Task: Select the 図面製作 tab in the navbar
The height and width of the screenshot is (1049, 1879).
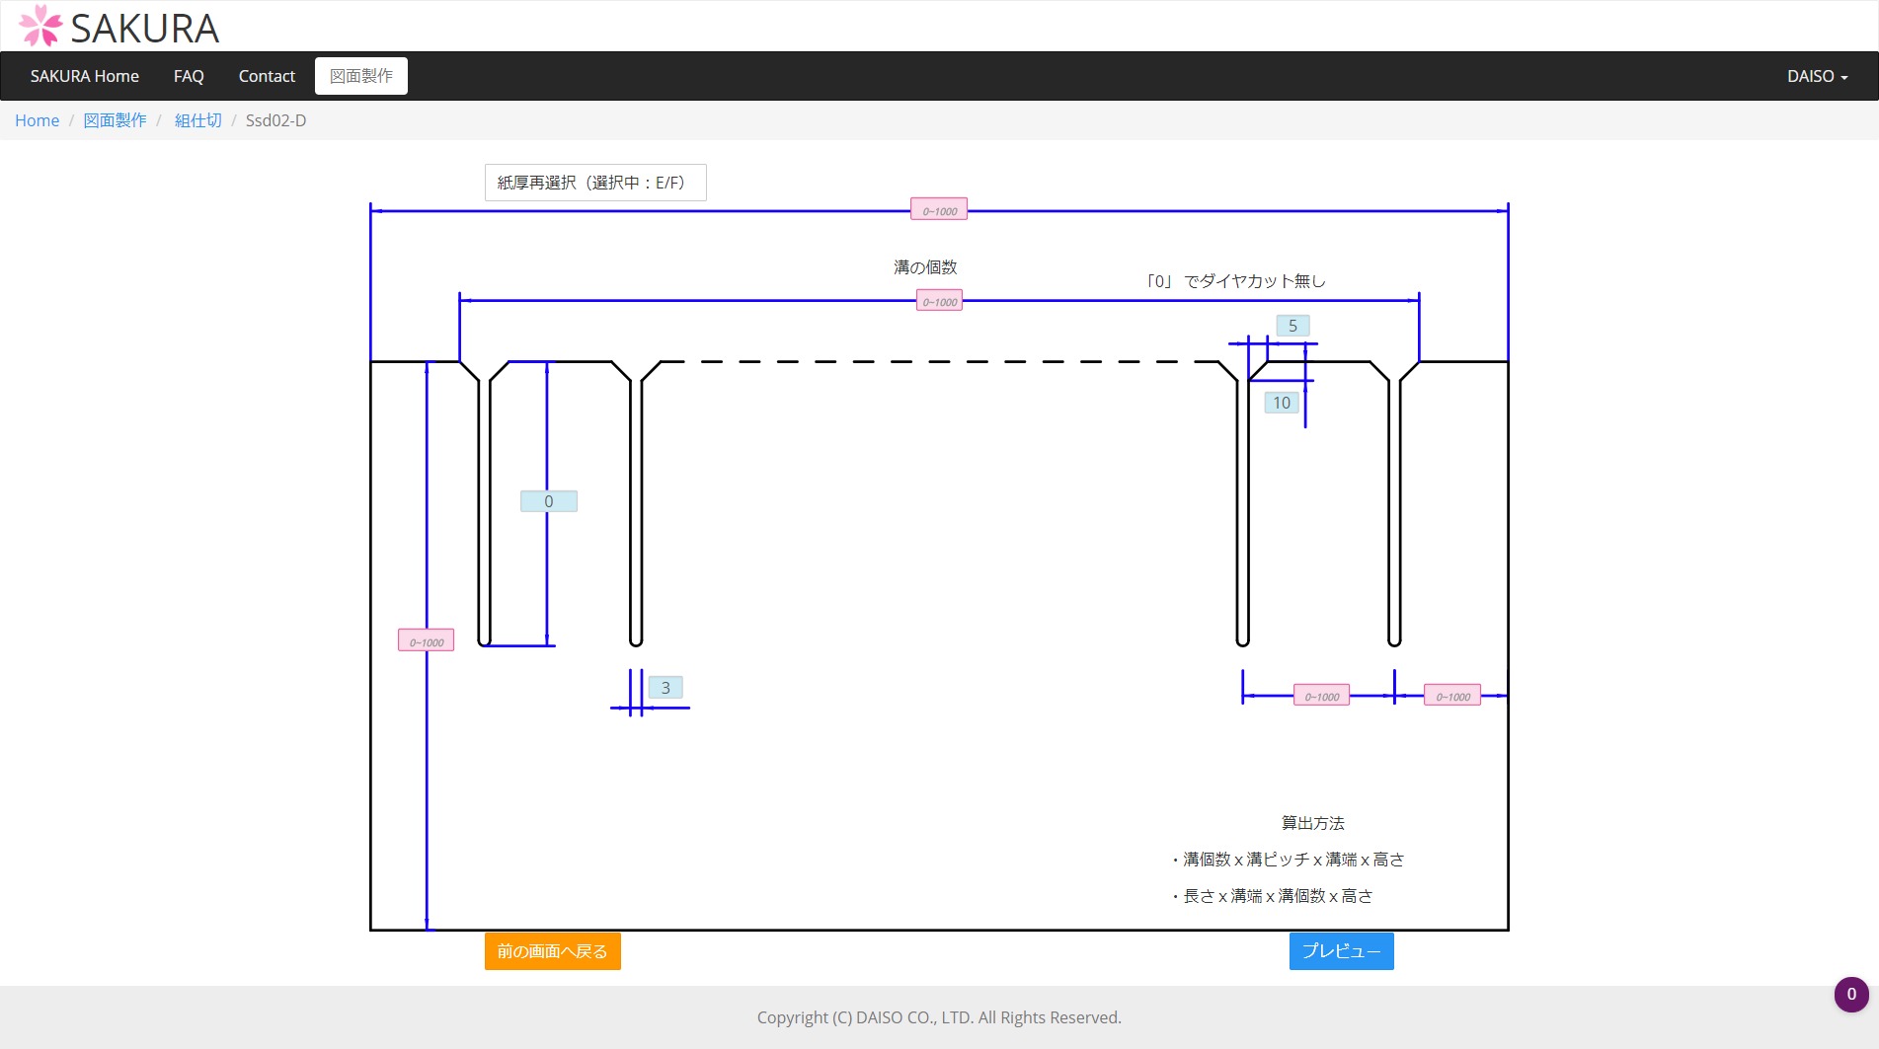Action: [360, 76]
